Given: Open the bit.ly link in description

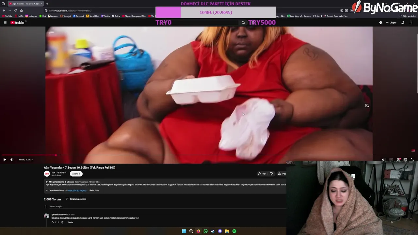Looking at the screenshot, I should click(77, 191).
